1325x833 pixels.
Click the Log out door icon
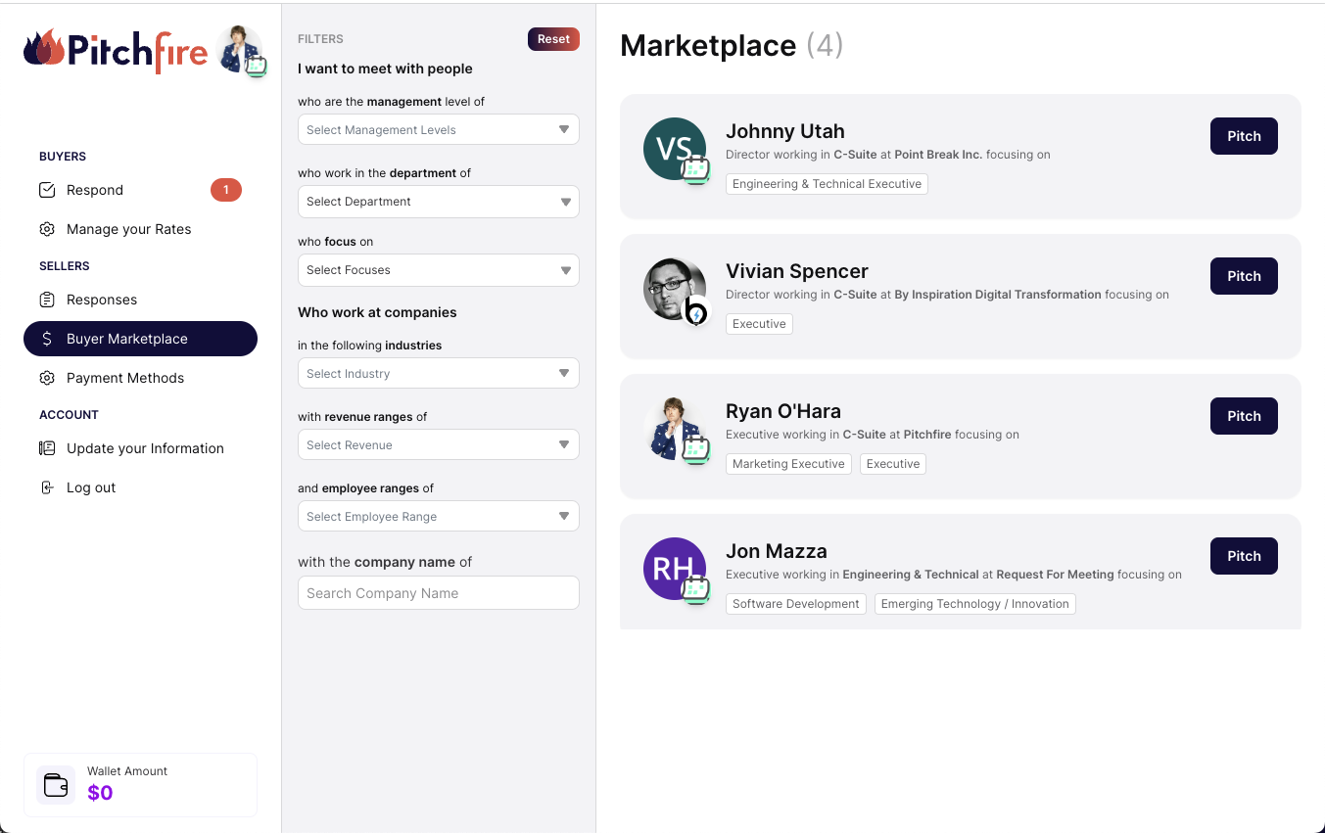tap(47, 487)
